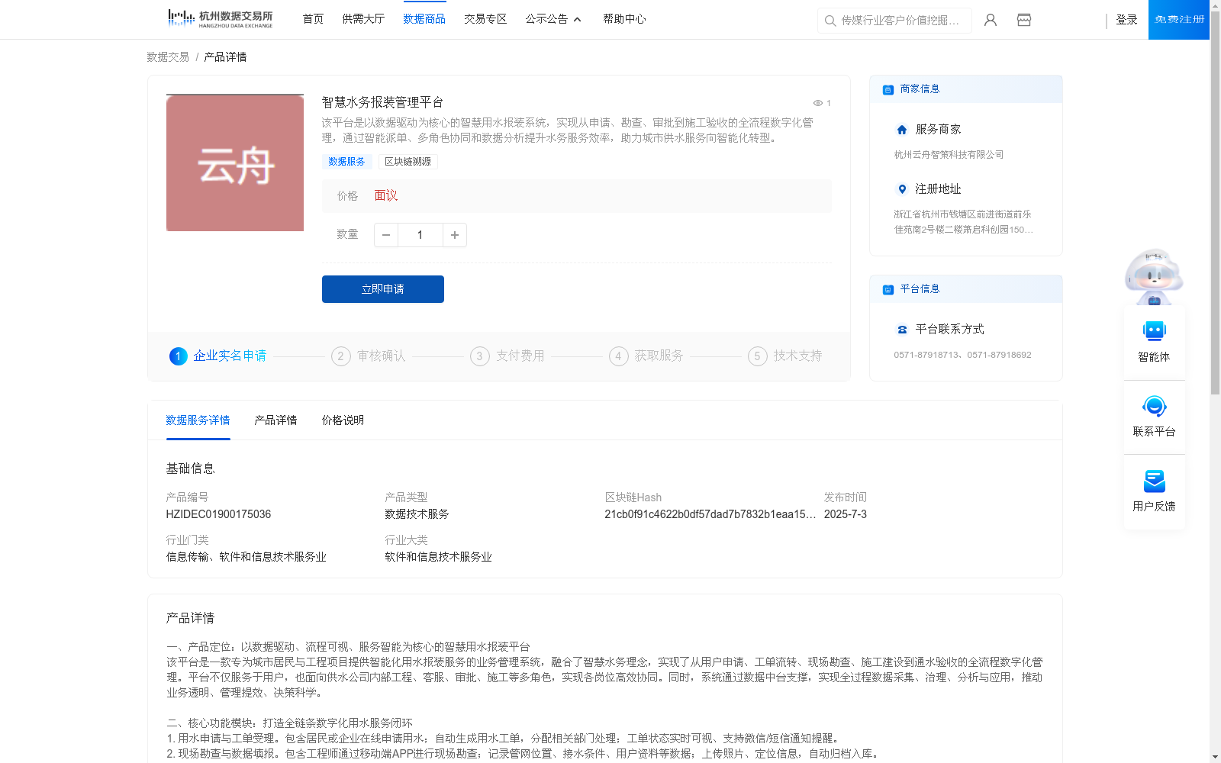Click the floating robot mascot
1221x763 pixels.
pyautogui.click(x=1154, y=276)
